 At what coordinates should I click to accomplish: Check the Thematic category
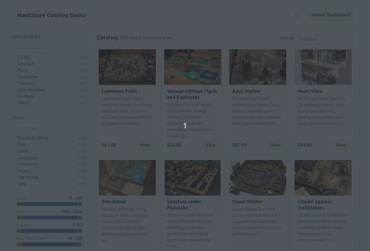click(14, 83)
